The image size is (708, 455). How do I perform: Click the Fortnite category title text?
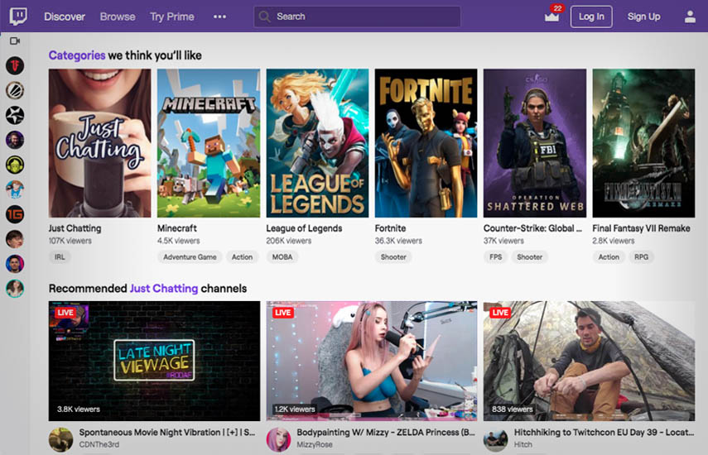pyautogui.click(x=390, y=228)
